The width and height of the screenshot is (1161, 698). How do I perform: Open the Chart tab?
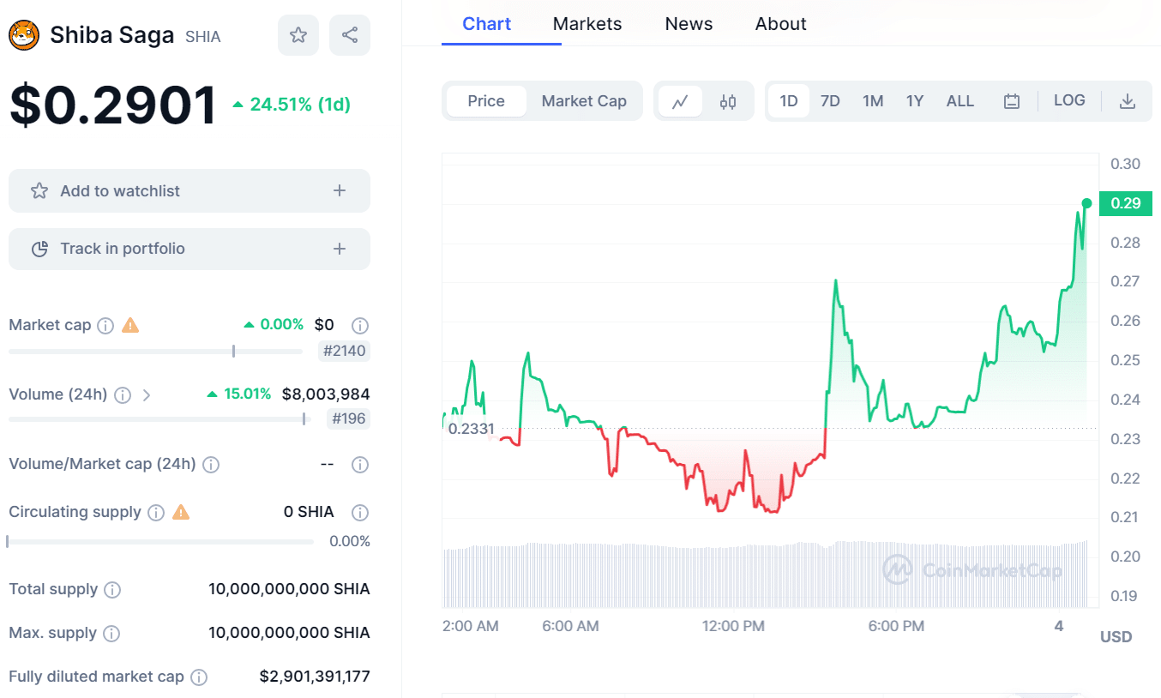[x=487, y=24]
